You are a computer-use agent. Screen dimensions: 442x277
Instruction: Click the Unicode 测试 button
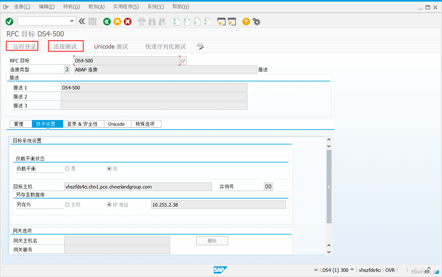[x=111, y=47]
